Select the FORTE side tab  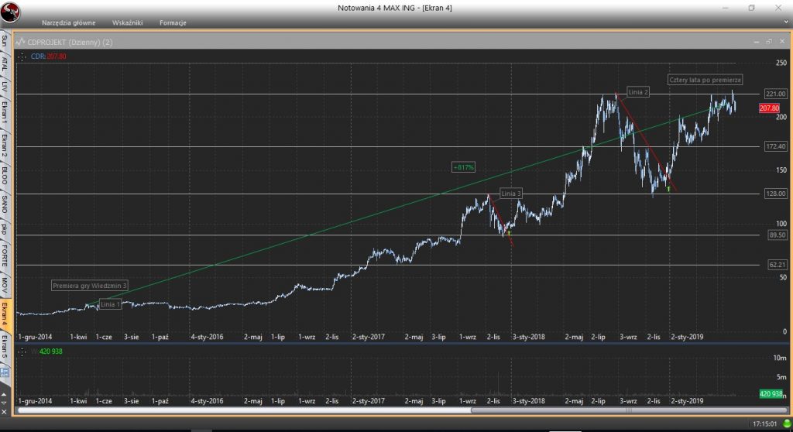click(x=5, y=255)
